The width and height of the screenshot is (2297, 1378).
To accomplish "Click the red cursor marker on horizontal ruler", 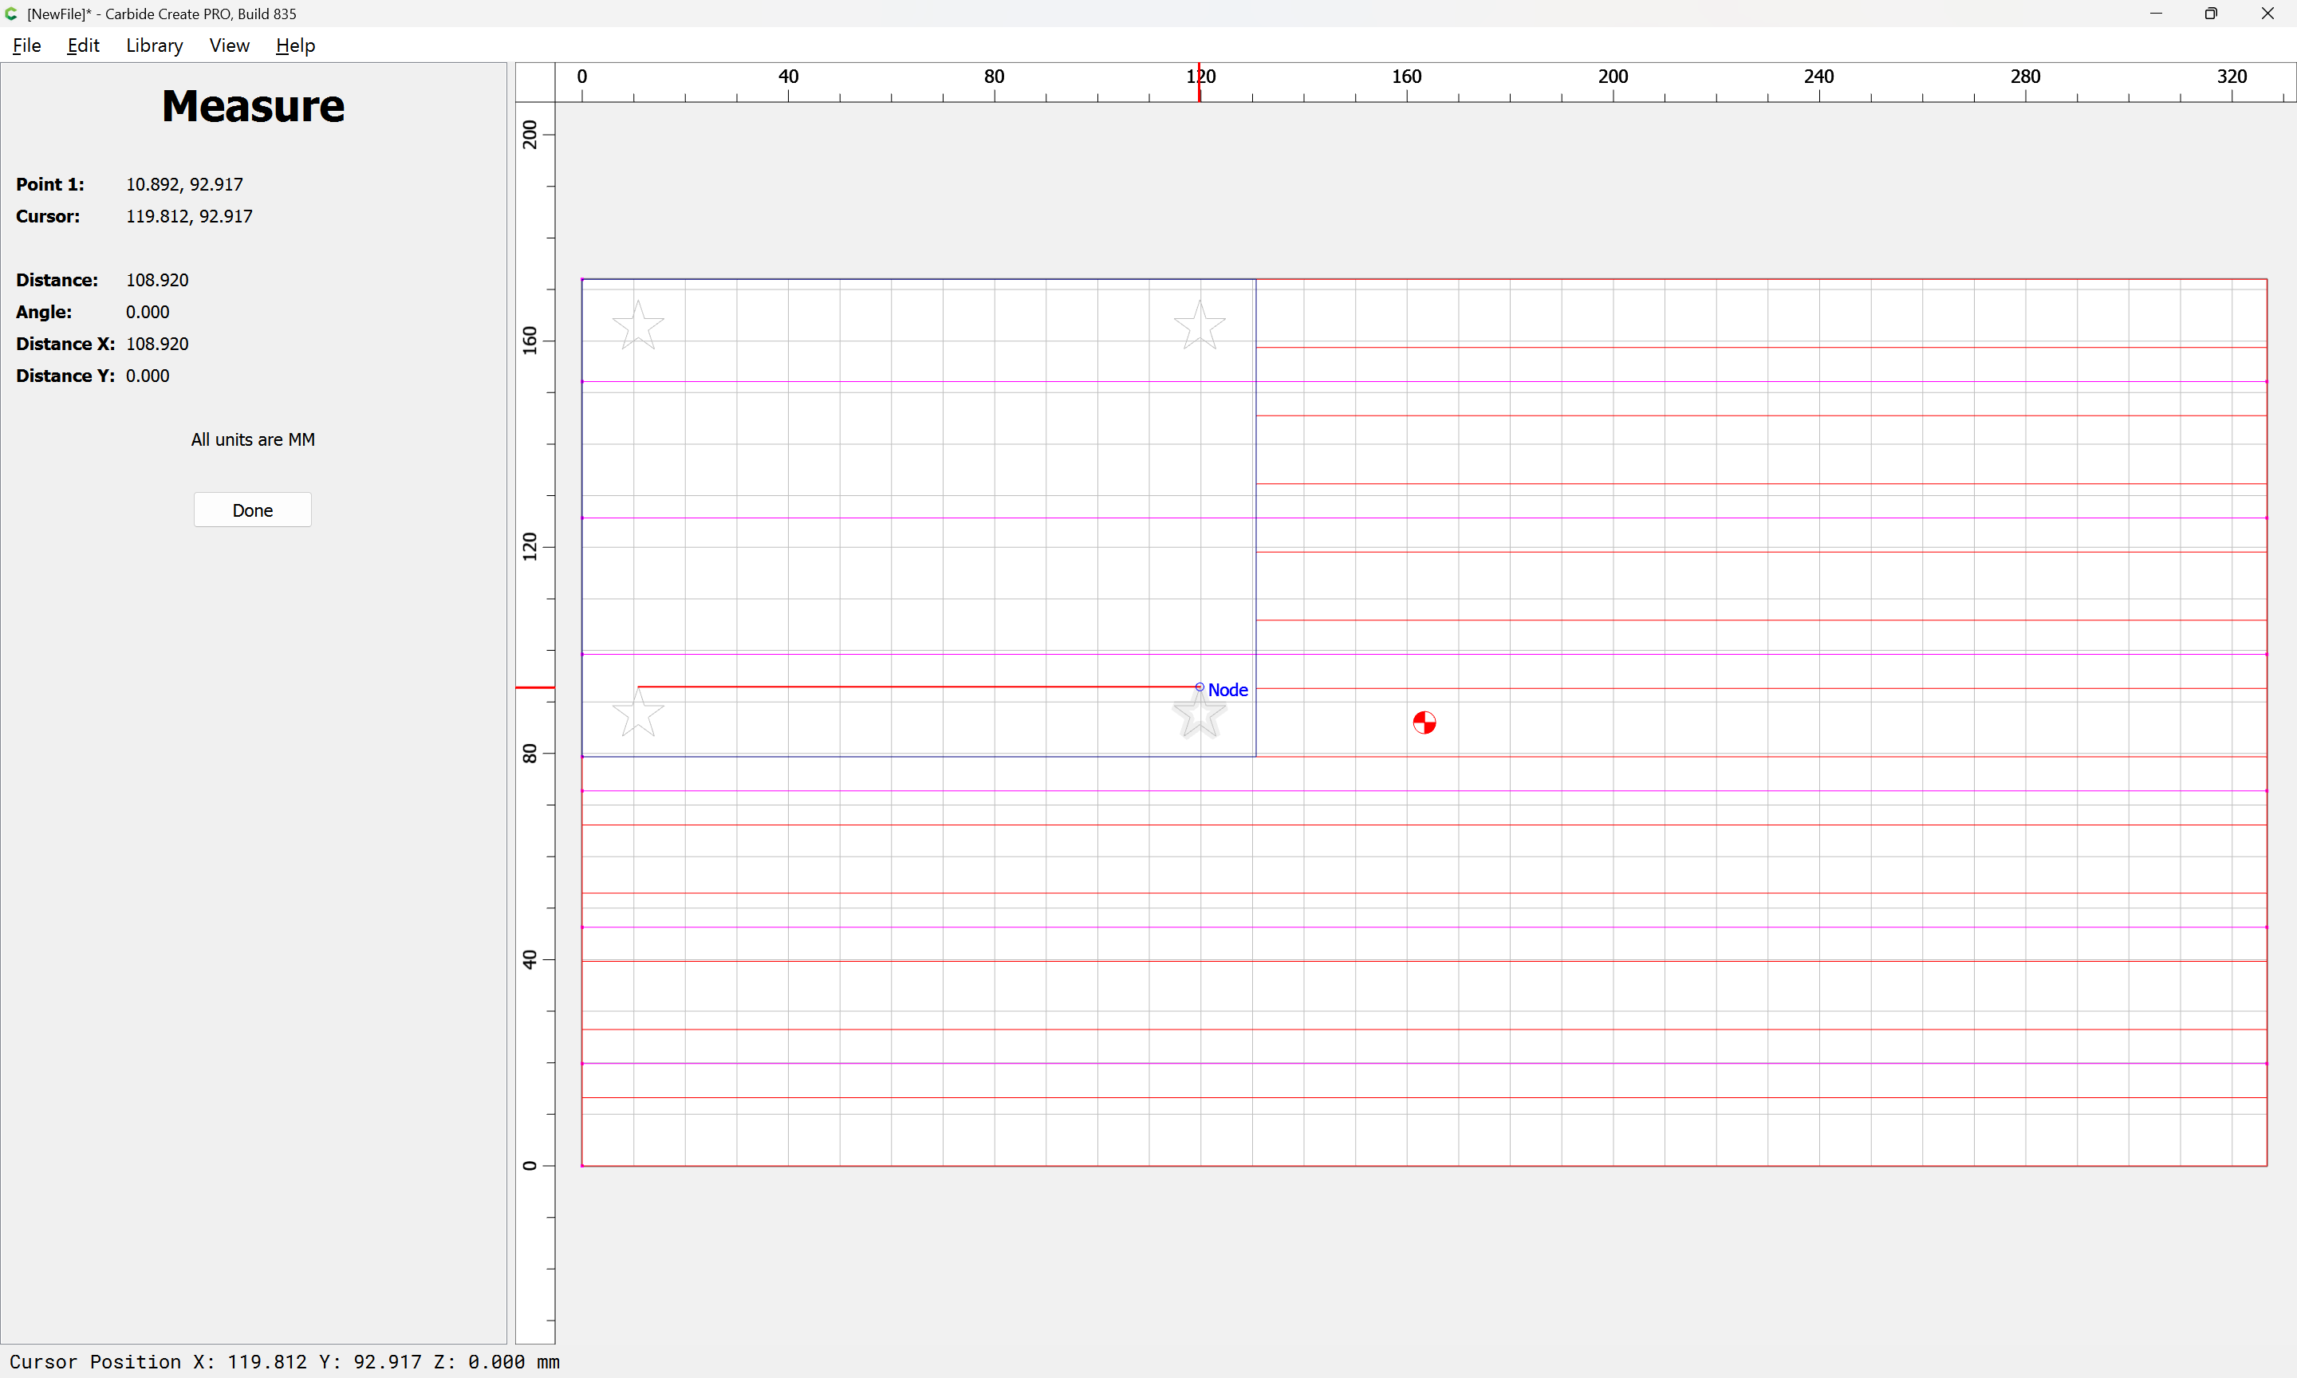I will [1200, 84].
